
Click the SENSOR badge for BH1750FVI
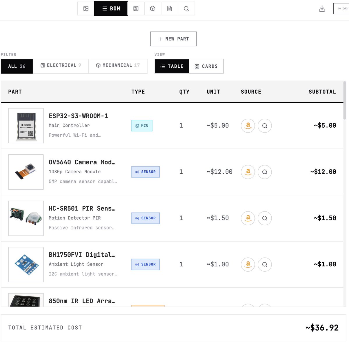[x=145, y=264]
